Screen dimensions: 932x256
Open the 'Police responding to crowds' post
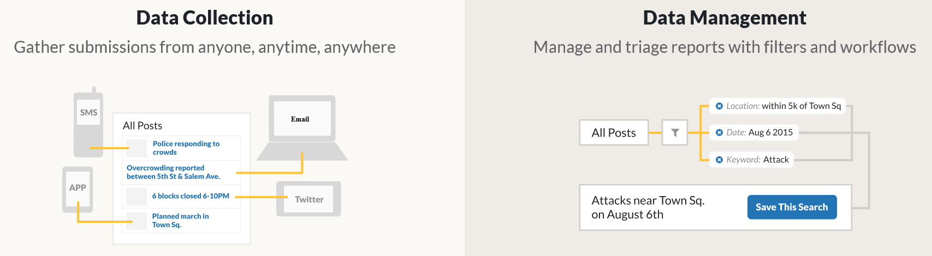click(x=186, y=148)
